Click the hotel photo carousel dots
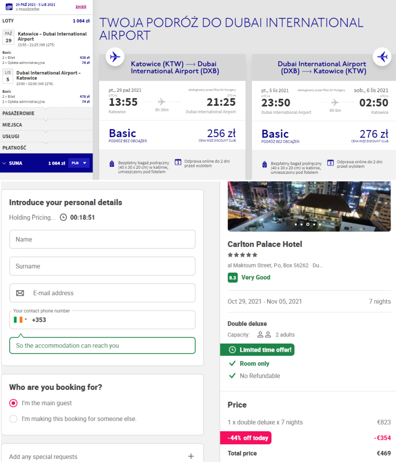Image resolution: width=396 pixels, height=463 pixels. [307, 224]
